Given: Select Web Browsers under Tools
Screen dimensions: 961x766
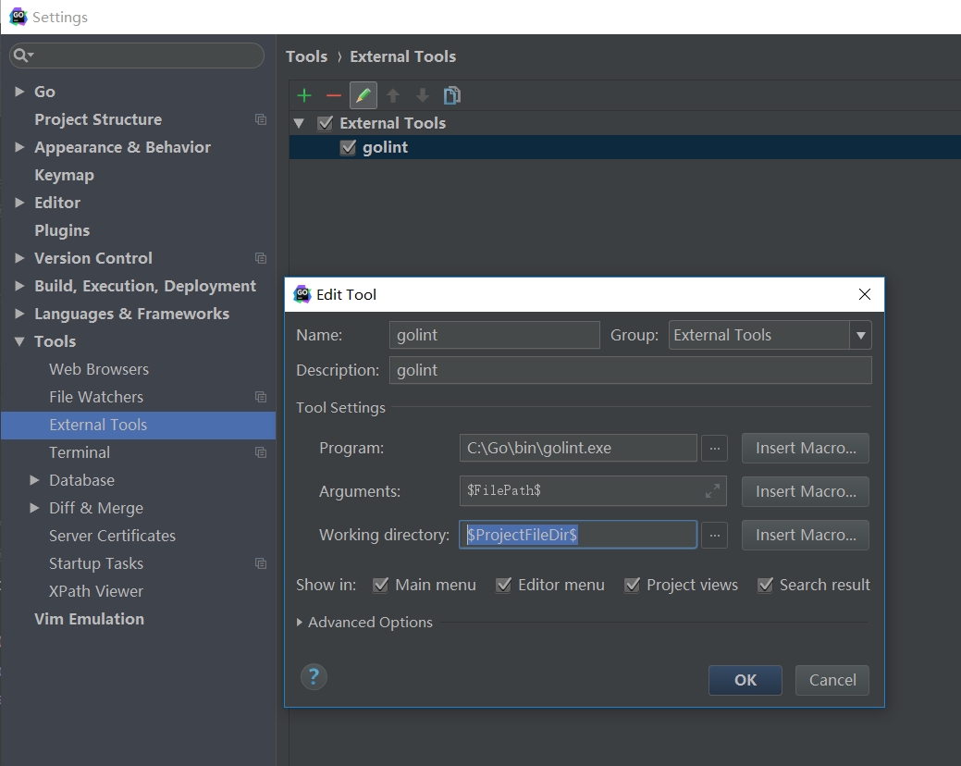Looking at the screenshot, I should coord(99,369).
